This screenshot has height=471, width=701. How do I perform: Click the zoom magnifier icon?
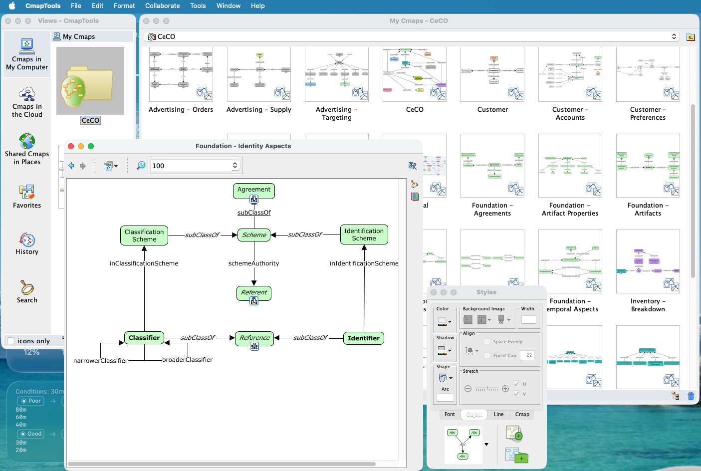141,165
